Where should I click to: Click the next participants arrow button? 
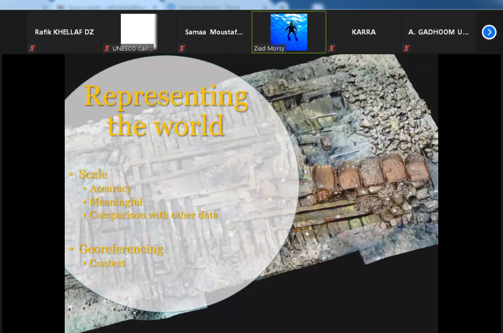point(489,32)
